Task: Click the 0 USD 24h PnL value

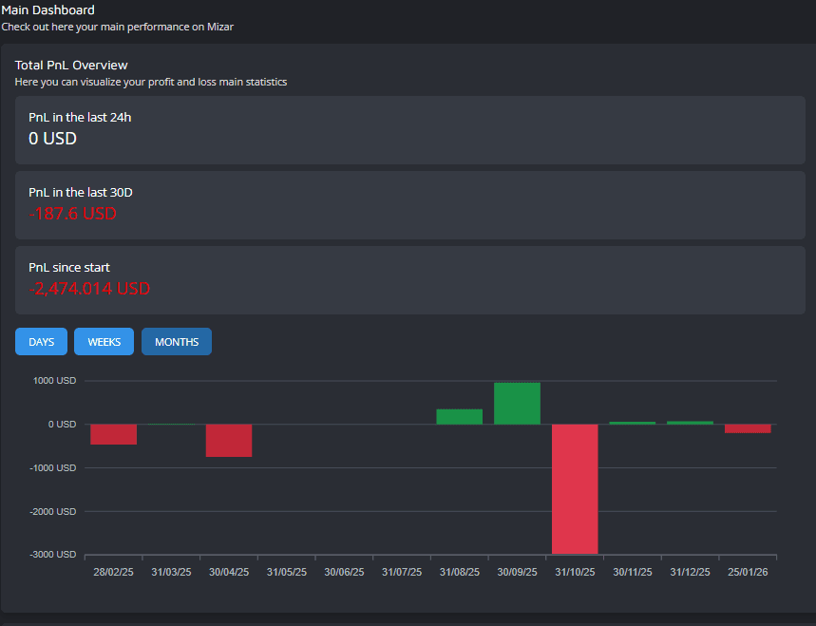Action: click(52, 138)
